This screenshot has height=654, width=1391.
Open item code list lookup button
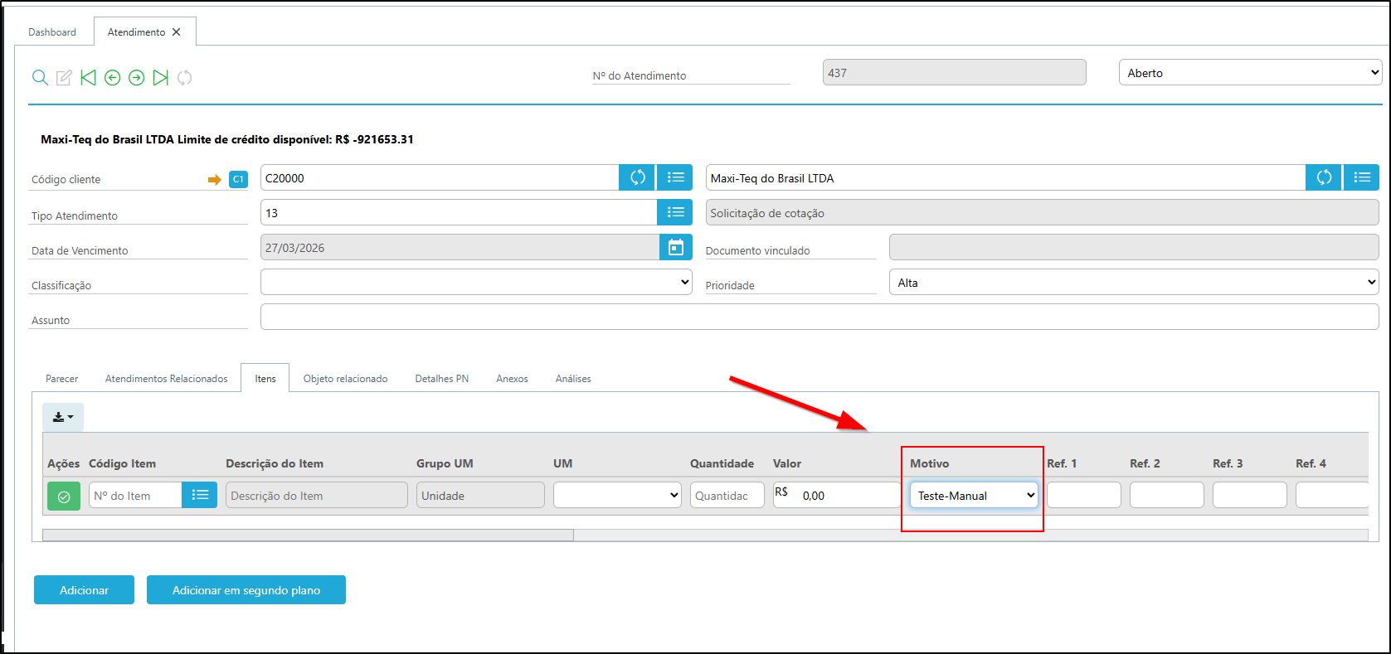pyautogui.click(x=199, y=495)
